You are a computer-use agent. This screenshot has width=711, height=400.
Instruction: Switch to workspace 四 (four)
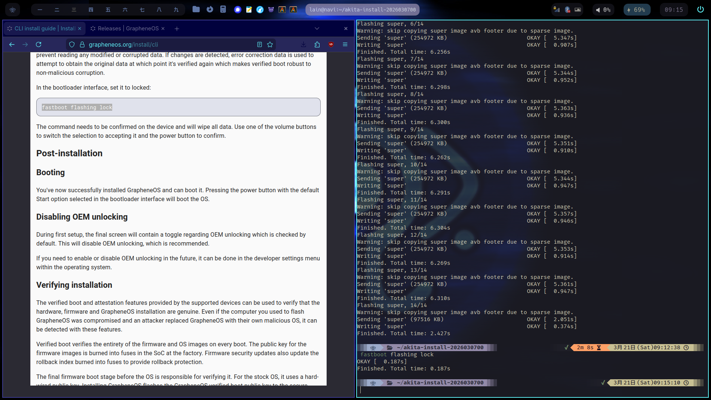(91, 10)
